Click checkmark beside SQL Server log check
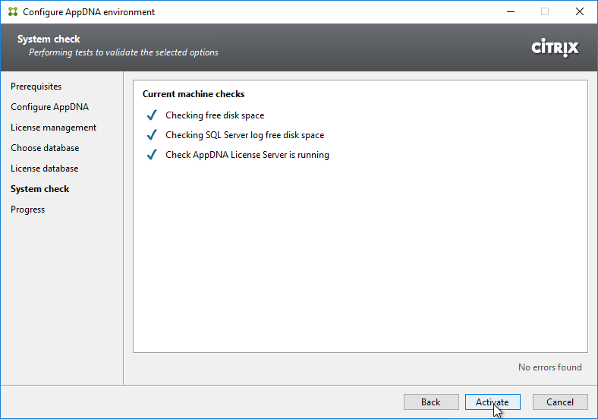This screenshot has height=419, width=598. coord(152,134)
